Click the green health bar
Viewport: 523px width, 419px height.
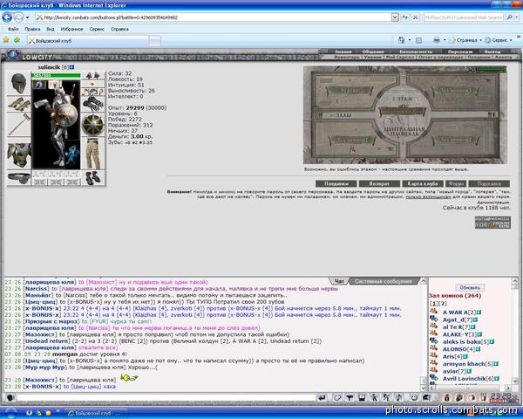pyautogui.click(x=56, y=76)
